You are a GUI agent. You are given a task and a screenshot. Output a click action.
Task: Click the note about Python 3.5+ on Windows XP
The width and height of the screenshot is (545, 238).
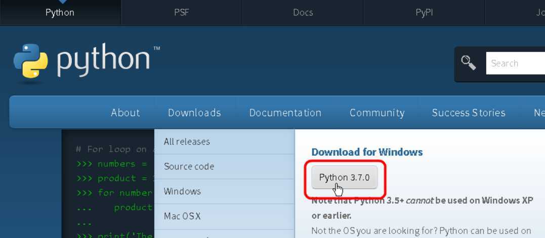[x=423, y=208]
